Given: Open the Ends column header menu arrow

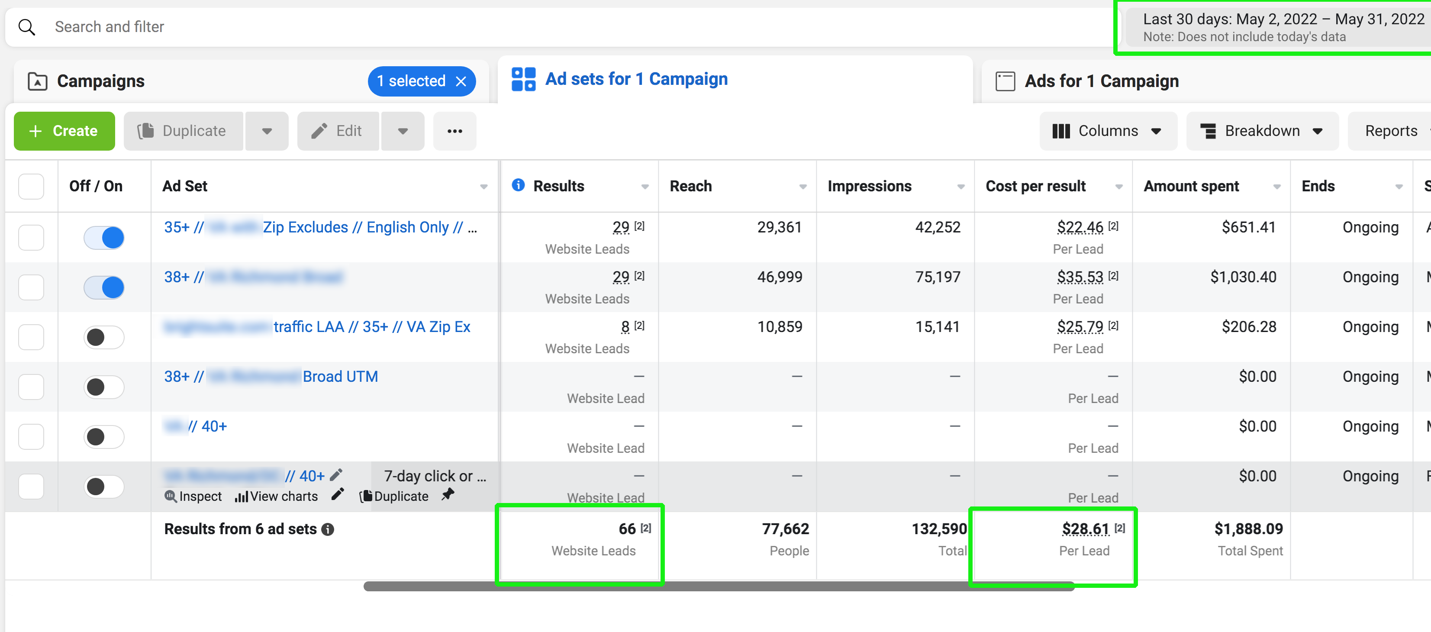Looking at the screenshot, I should point(1399,187).
